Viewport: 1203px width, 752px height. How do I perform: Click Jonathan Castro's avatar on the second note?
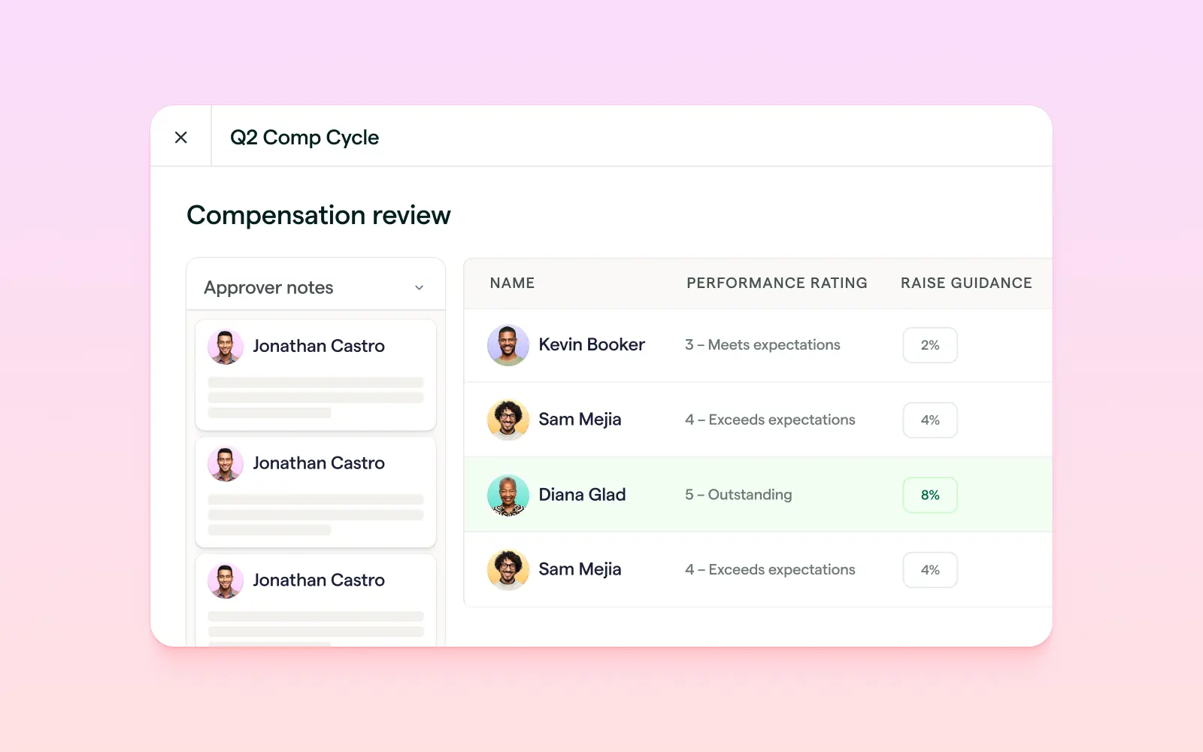click(226, 463)
